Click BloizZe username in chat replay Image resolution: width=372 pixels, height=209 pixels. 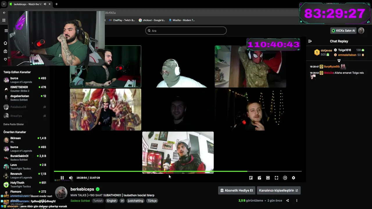point(328,73)
